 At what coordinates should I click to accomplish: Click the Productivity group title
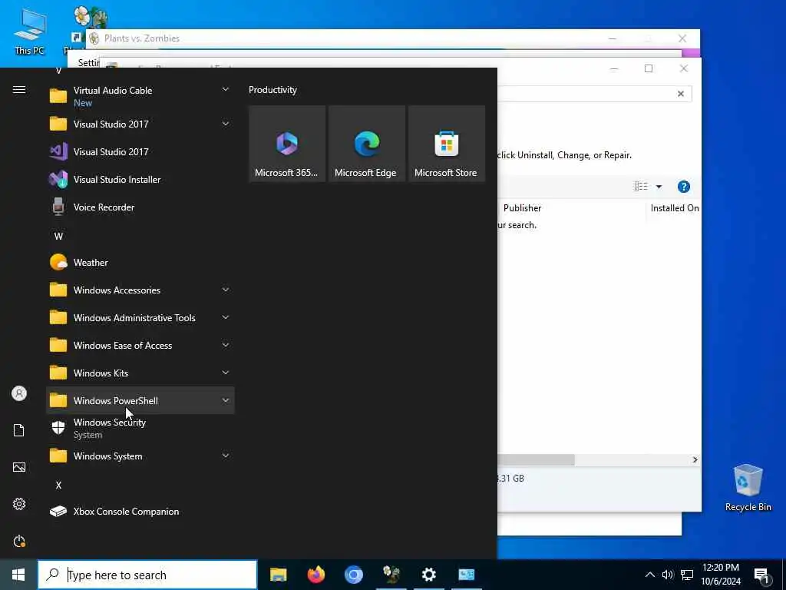click(x=272, y=90)
